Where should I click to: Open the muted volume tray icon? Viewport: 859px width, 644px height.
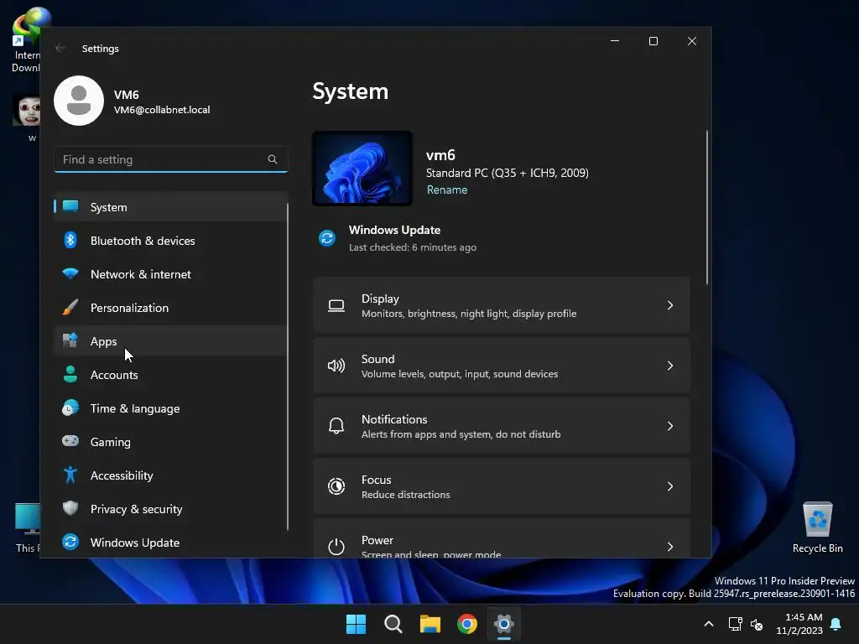(x=757, y=624)
